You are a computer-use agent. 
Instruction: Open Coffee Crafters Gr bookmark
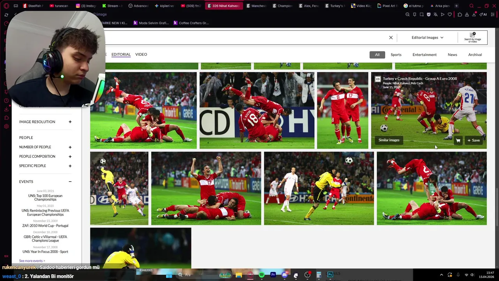point(191,23)
